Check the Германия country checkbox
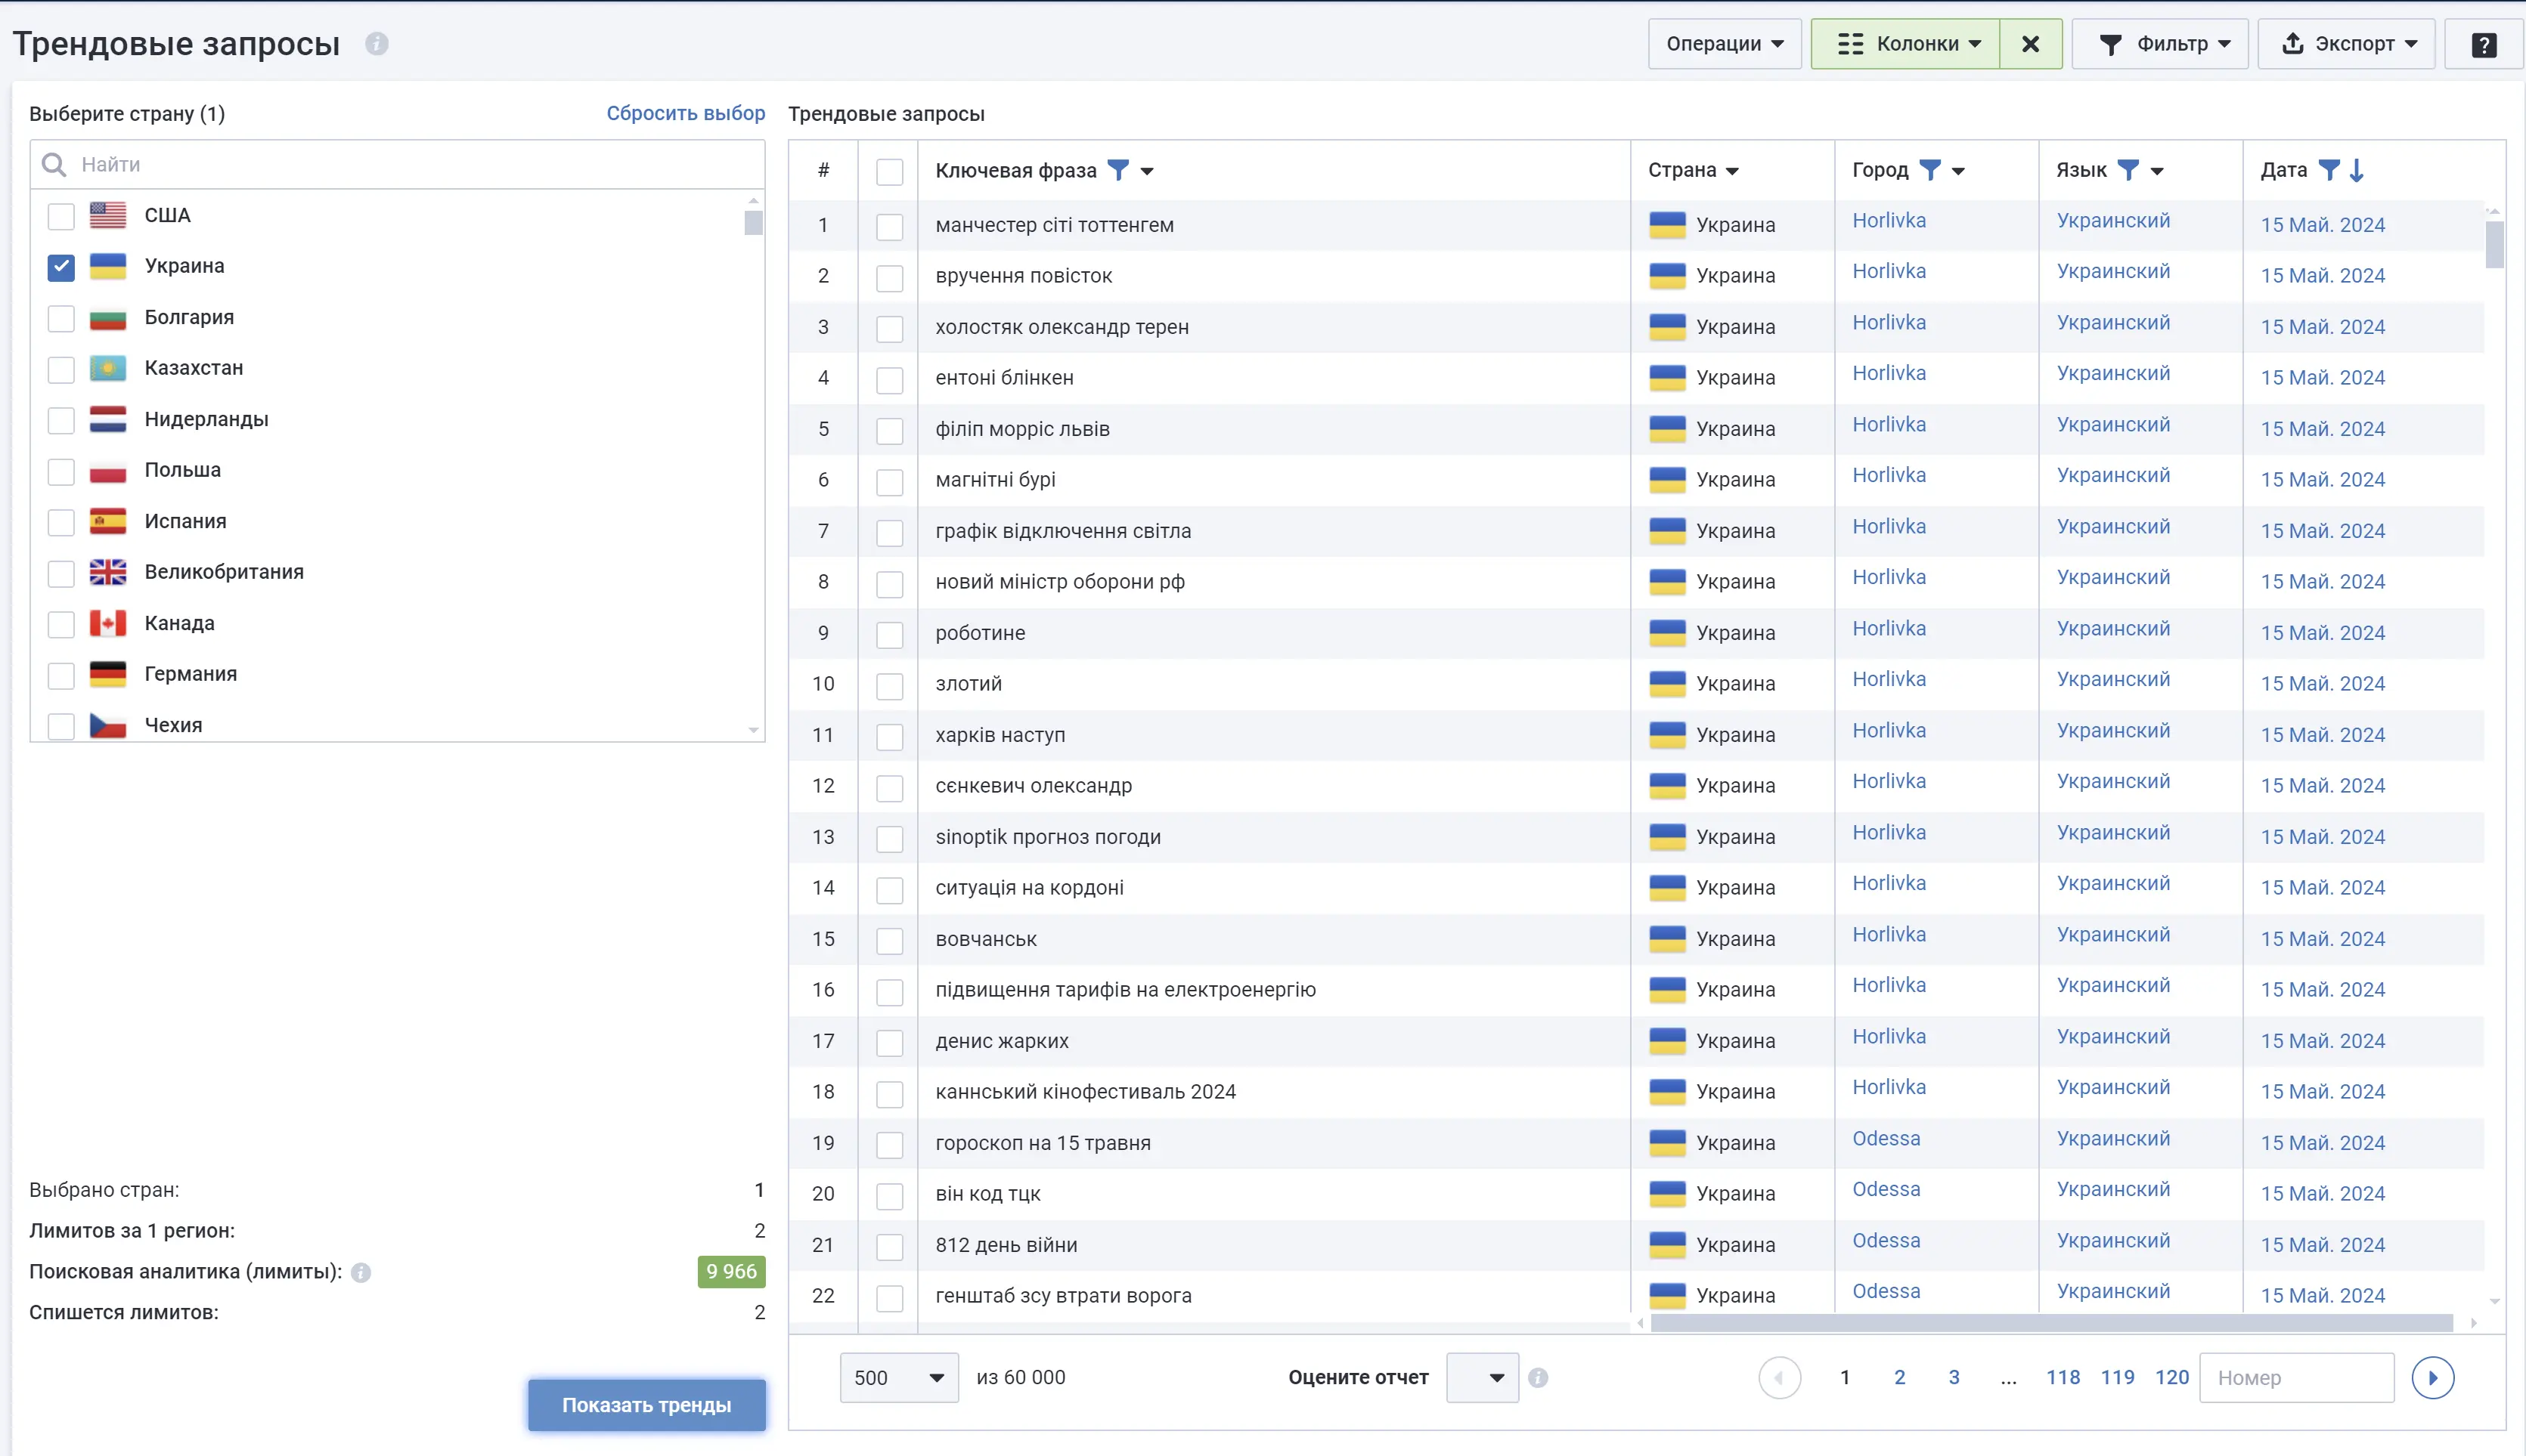The height and width of the screenshot is (1456, 2526). pyautogui.click(x=61, y=675)
